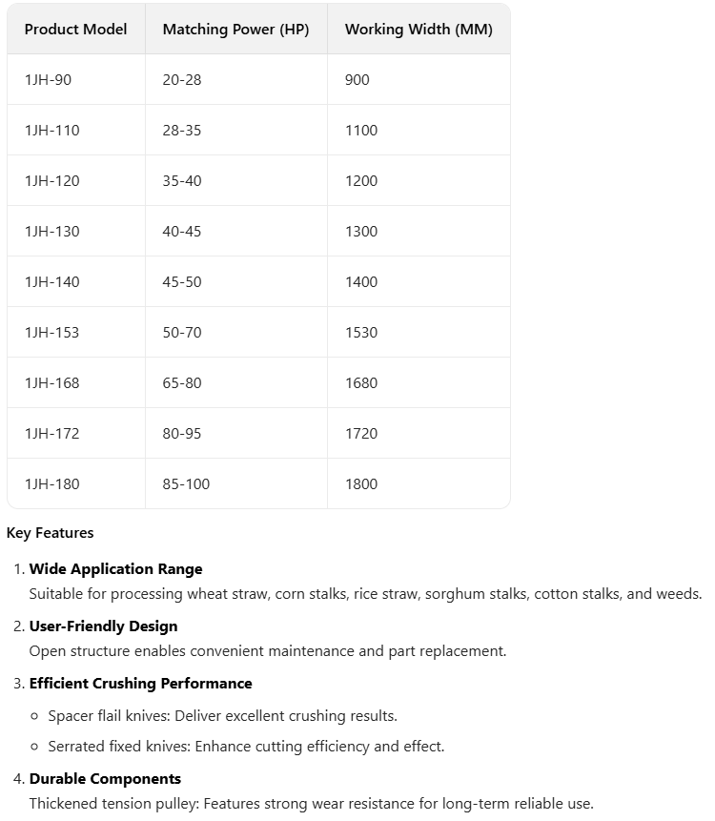Click the 1680 working width cell

point(361,383)
